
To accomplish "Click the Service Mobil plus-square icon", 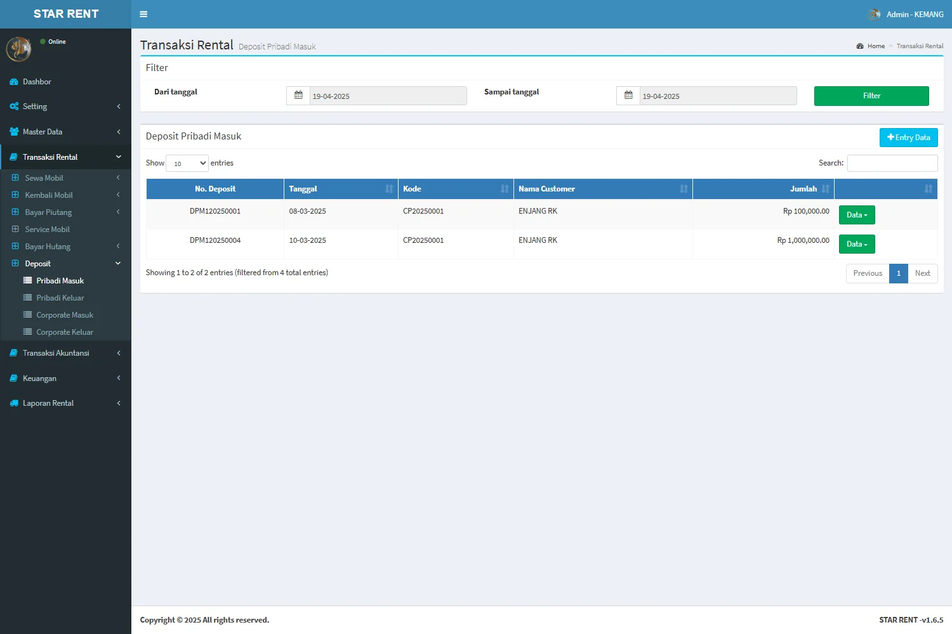I will pos(15,230).
